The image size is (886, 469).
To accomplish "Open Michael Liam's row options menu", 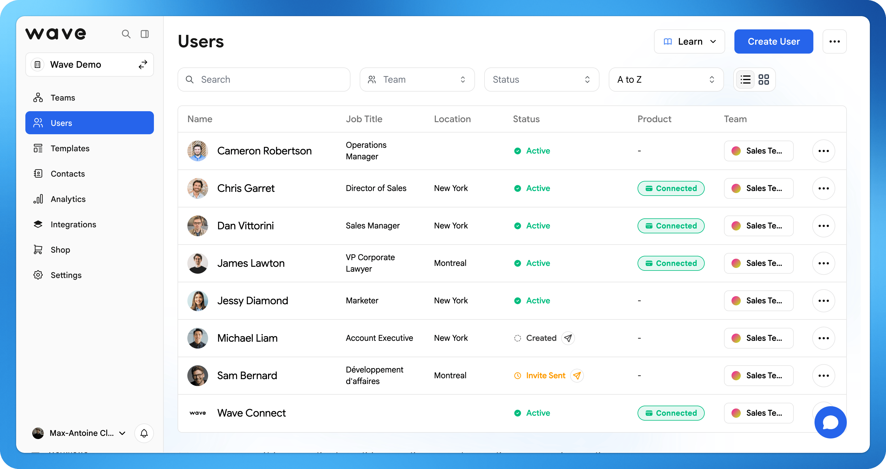I will click(823, 338).
